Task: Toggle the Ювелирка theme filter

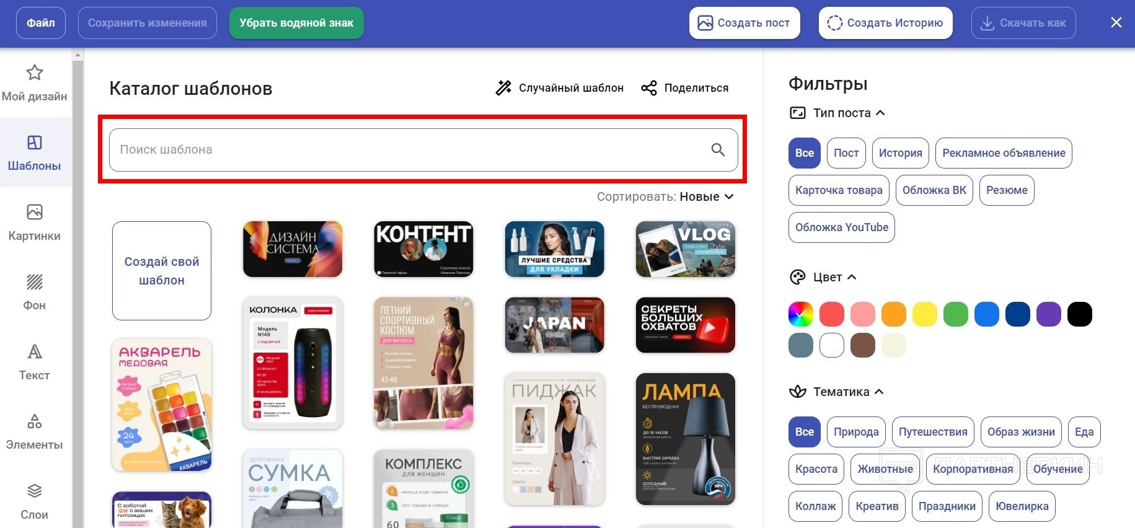Action: pos(1022,506)
